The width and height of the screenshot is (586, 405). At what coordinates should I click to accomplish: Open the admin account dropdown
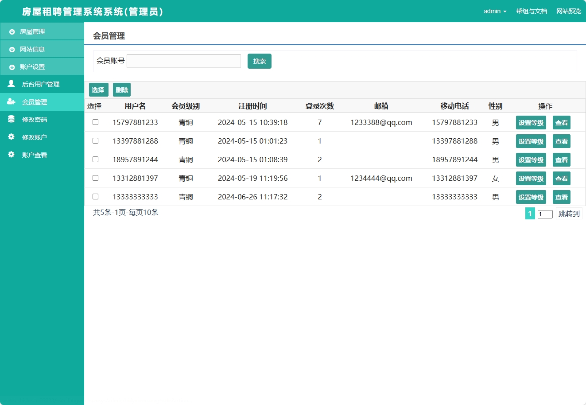point(495,11)
